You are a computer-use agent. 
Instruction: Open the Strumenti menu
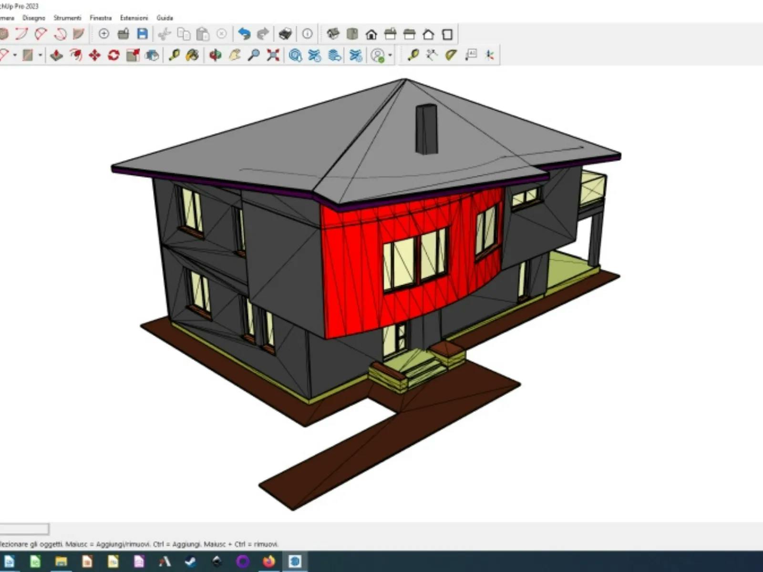click(67, 18)
